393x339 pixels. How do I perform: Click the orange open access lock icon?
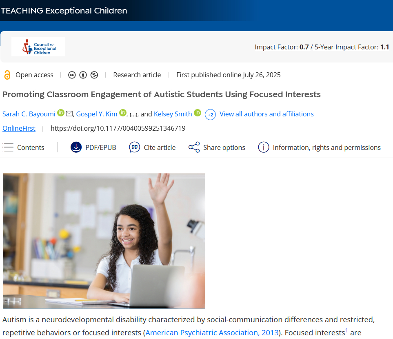[7, 75]
